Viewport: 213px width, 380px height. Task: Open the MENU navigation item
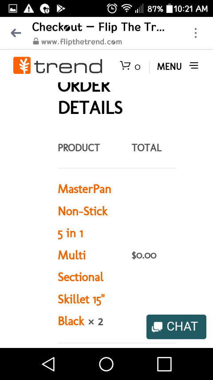[x=169, y=66]
